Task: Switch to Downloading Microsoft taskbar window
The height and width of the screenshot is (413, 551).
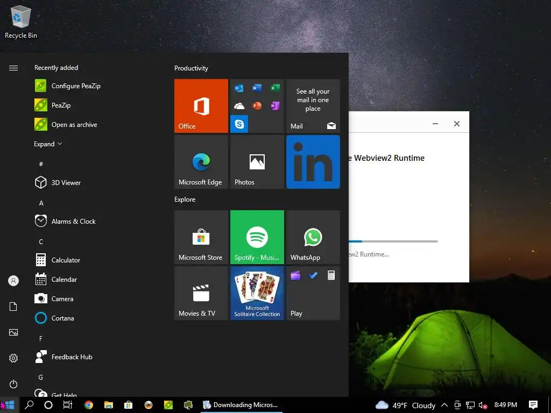Action: coord(242,405)
